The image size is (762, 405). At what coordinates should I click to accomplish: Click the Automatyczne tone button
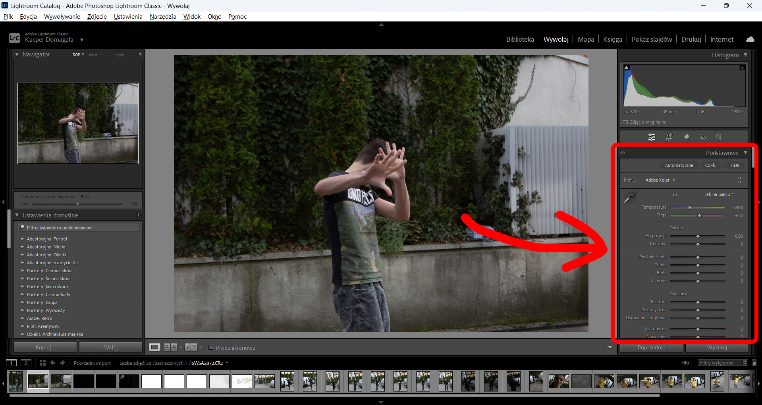pyautogui.click(x=679, y=165)
